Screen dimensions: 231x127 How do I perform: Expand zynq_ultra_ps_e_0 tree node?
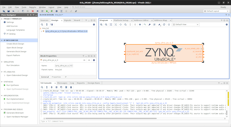click(x=42, y=31)
